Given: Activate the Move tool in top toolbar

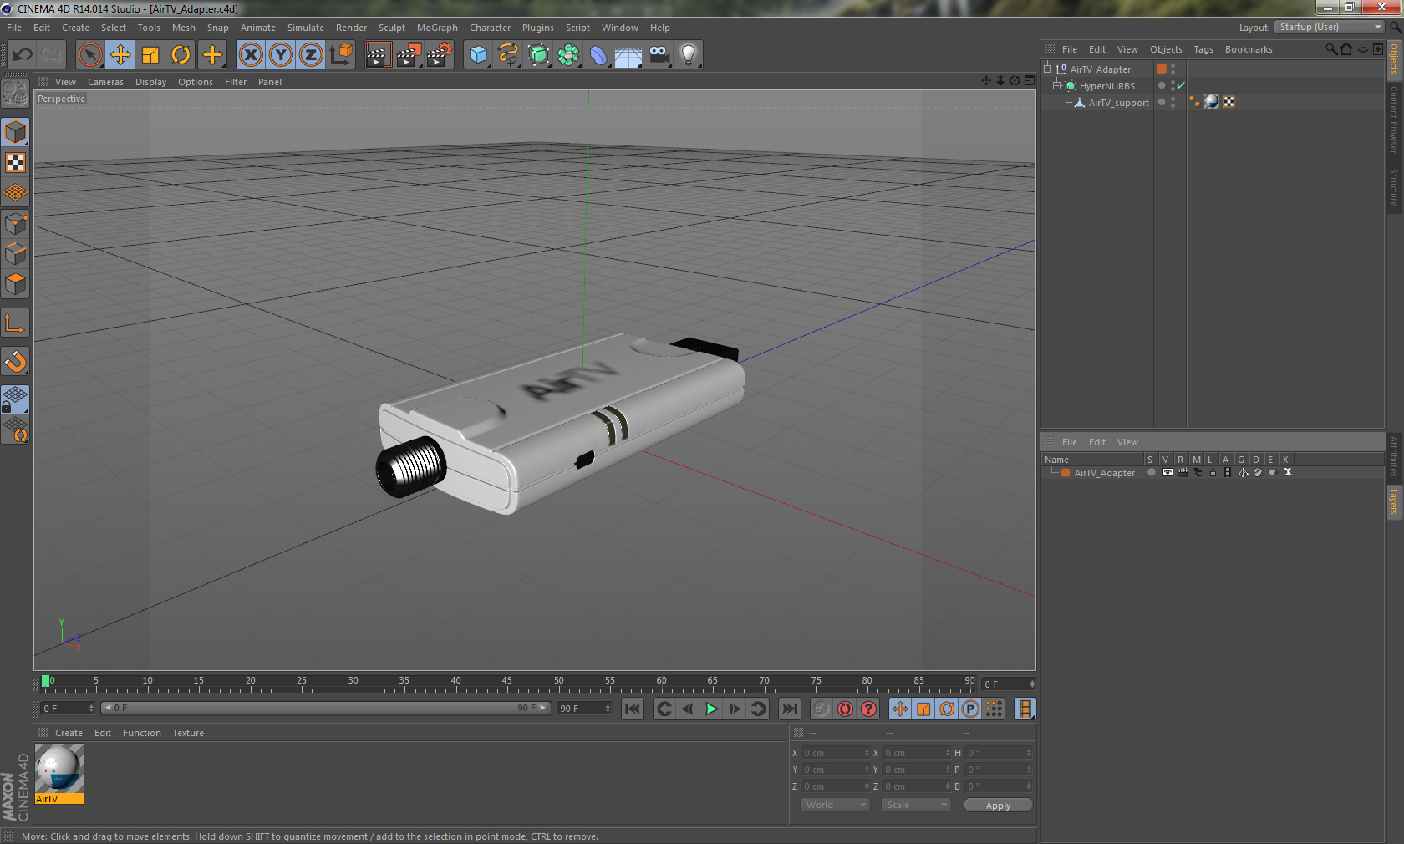Looking at the screenshot, I should click(x=120, y=55).
